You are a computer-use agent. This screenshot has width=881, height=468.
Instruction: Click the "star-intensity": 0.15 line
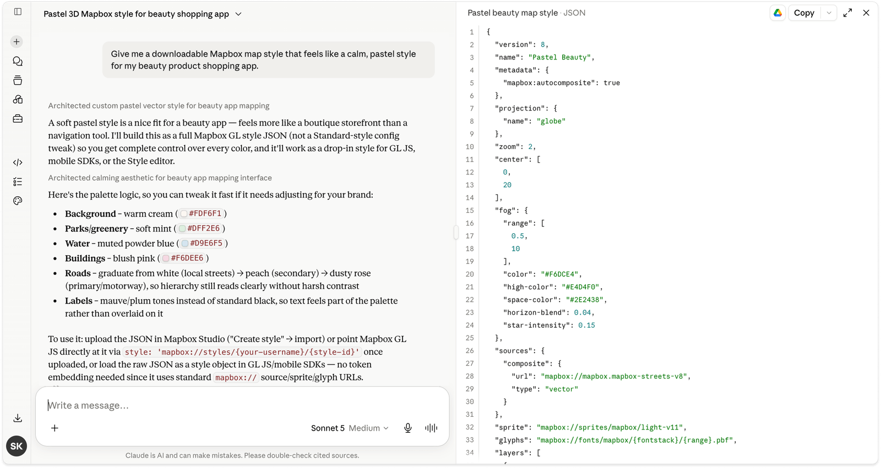[x=549, y=325]
